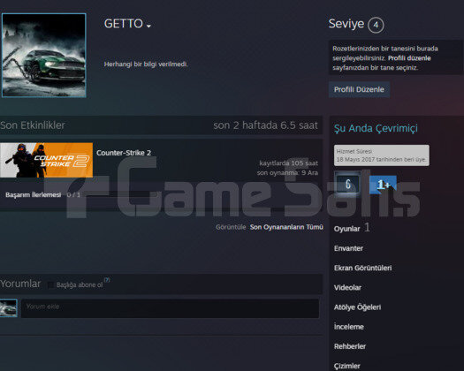The image size is (464, 371).
Task: Click the Seviye level label
Action: [x=346, y=23]
